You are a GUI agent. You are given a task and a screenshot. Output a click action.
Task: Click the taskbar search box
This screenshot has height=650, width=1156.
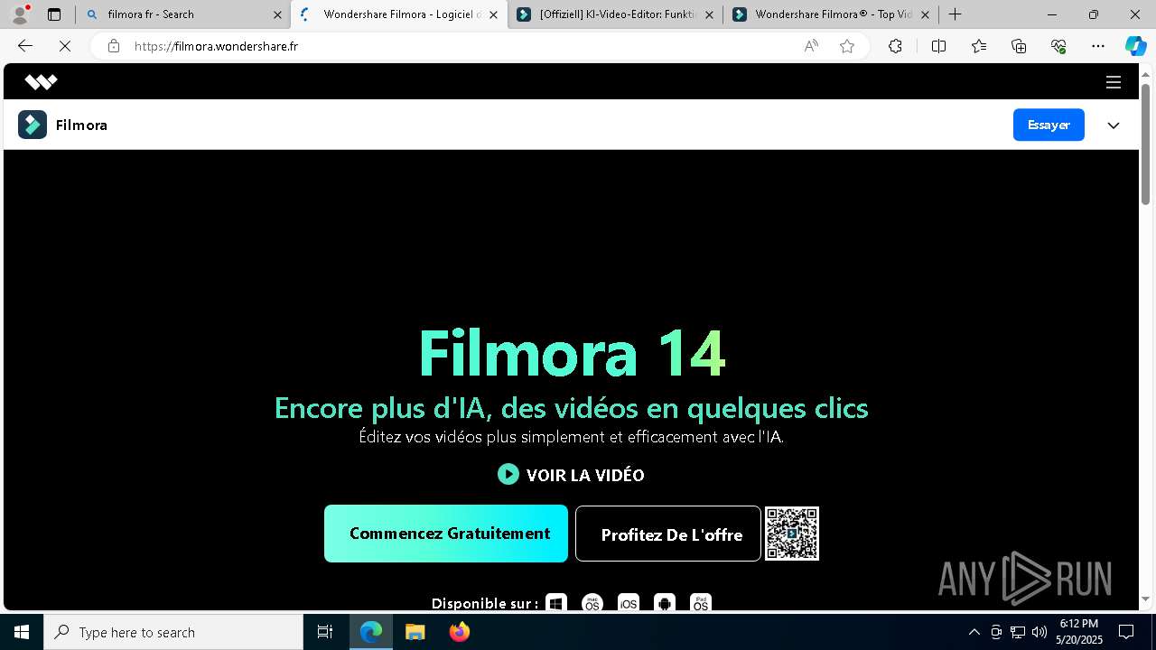(173, 632)
